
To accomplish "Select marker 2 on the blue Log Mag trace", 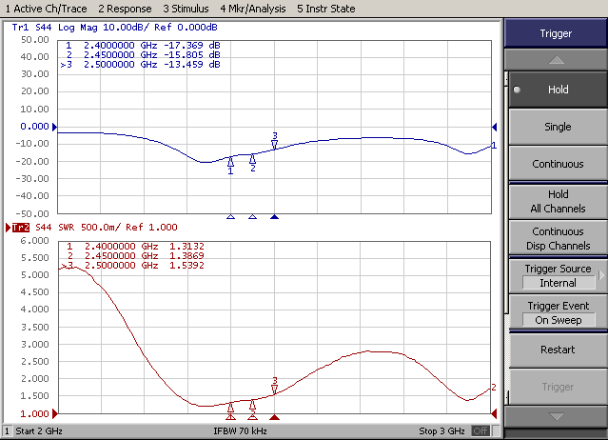I will pos(252,163).
